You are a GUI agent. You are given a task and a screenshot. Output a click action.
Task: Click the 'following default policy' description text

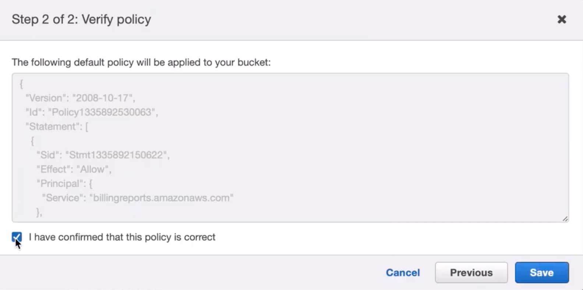pyautogui.click(x=141, y=63)
